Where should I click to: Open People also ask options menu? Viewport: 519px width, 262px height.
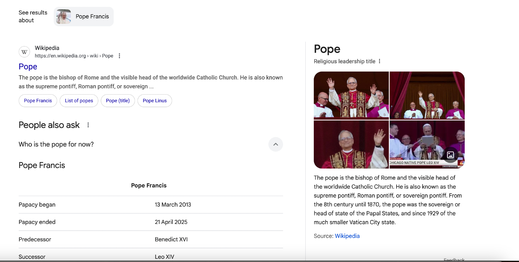tap(88, 125)
